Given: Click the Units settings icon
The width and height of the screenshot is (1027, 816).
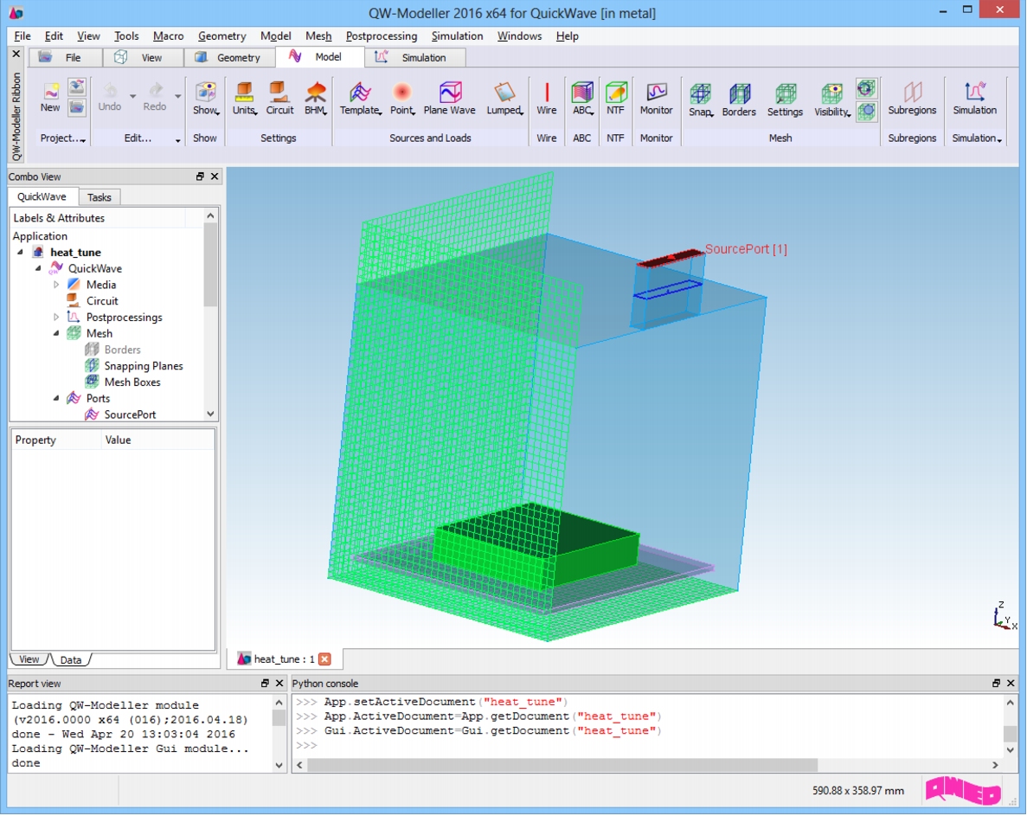Looking at the screenshot, I should [244, 98].
